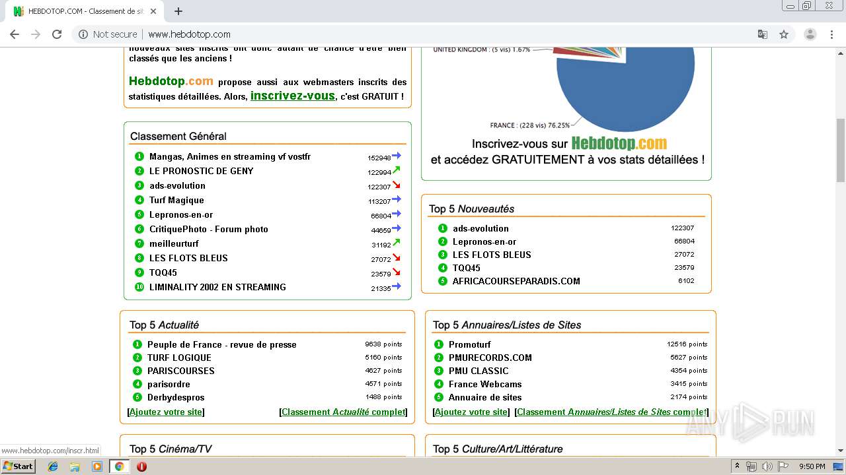Click the red down arrow beside TQQ45

tap(397, 272)
